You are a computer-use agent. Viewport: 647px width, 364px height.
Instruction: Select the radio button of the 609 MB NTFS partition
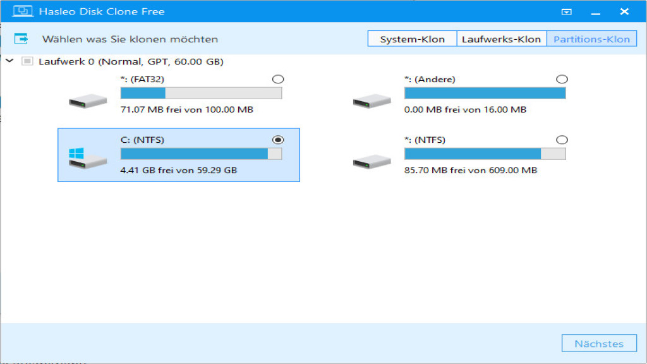[562, 140]
